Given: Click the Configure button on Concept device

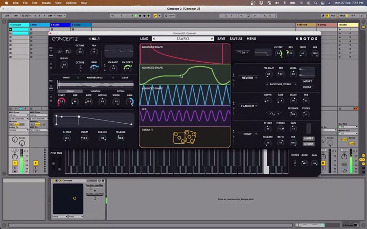Looking at the screenshot, I should pos(92,181).
